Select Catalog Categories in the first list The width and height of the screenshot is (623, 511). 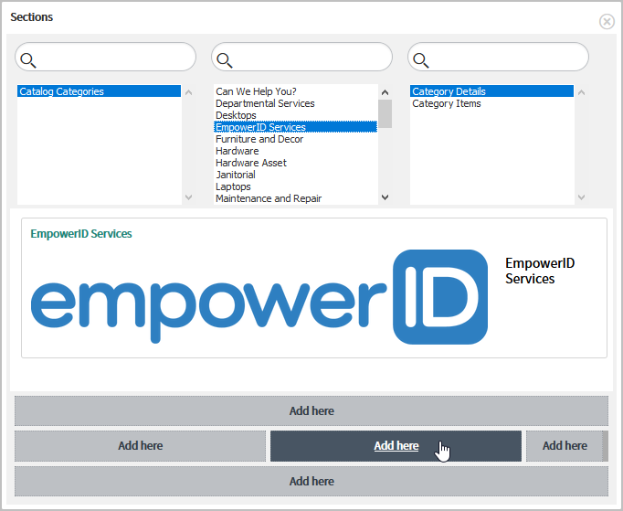pos(62,91)
